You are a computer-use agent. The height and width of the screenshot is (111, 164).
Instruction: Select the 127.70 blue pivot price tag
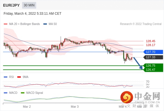(153, 52)
